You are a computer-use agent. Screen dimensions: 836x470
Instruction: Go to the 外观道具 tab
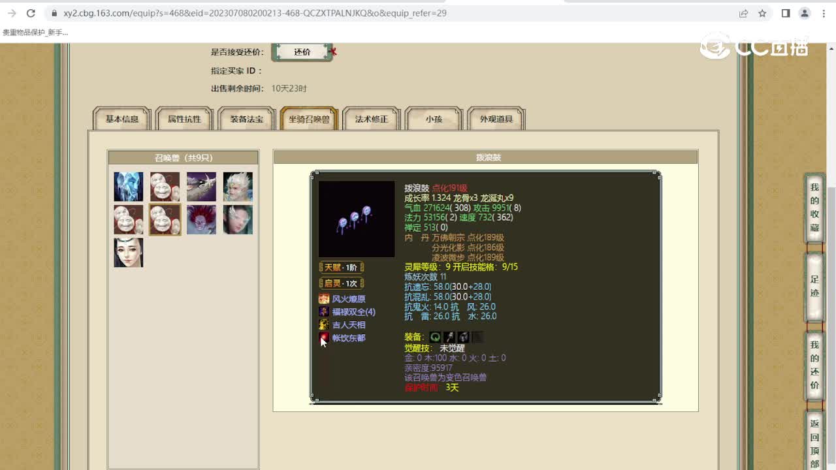[496, 119]
